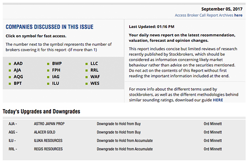The image size is (248, 163).
Task: Click Ord Minnett in the RRL row
Action: tap(213, 149)
